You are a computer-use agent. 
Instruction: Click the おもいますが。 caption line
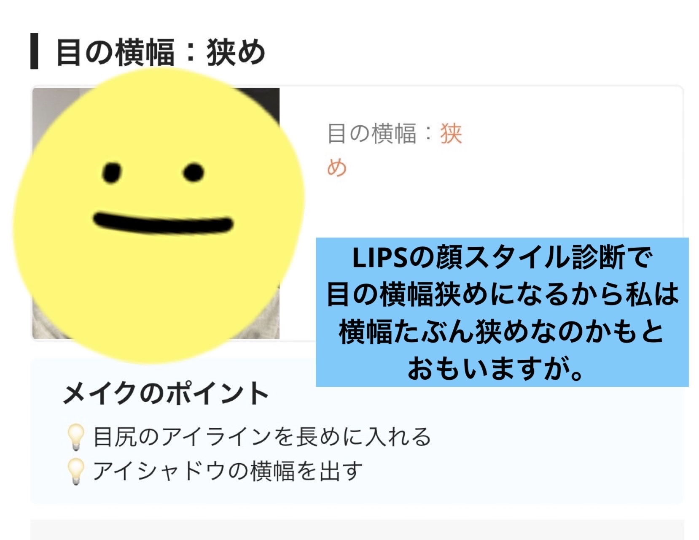click(x=496, y=368)
